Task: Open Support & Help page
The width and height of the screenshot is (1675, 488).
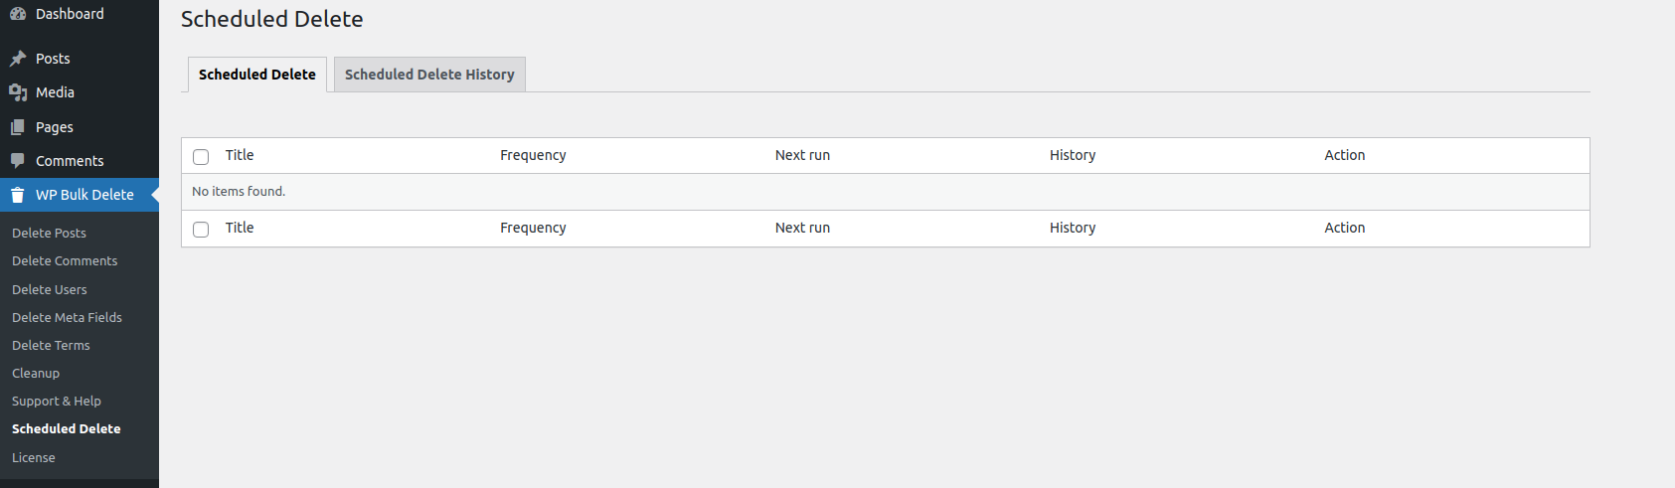Action: click(57, 401)
